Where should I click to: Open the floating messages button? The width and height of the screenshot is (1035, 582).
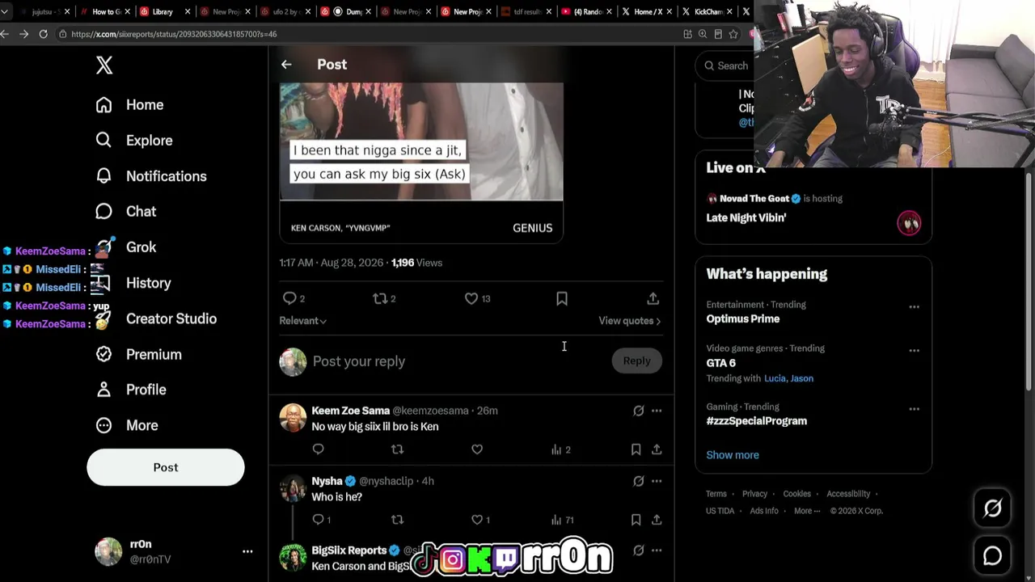[992, 556]
